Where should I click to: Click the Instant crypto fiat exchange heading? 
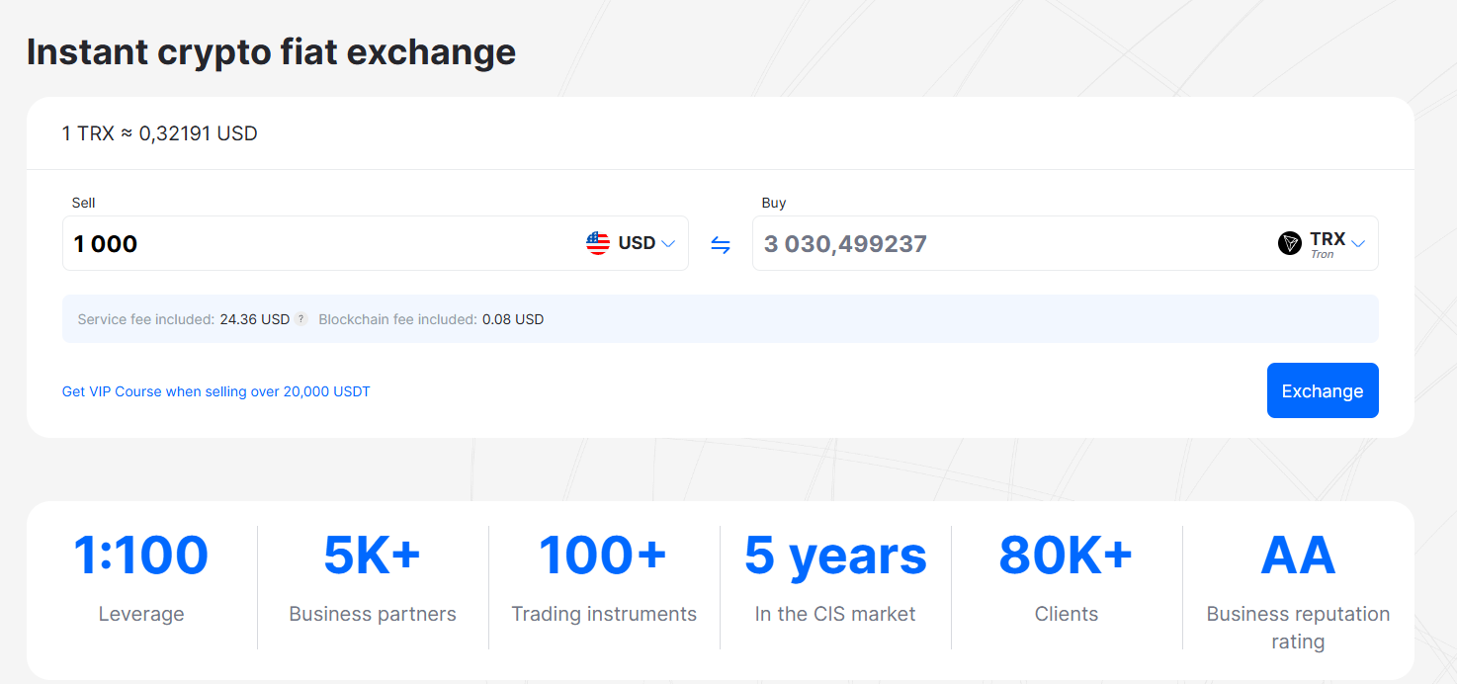click(x=271, y=51)
